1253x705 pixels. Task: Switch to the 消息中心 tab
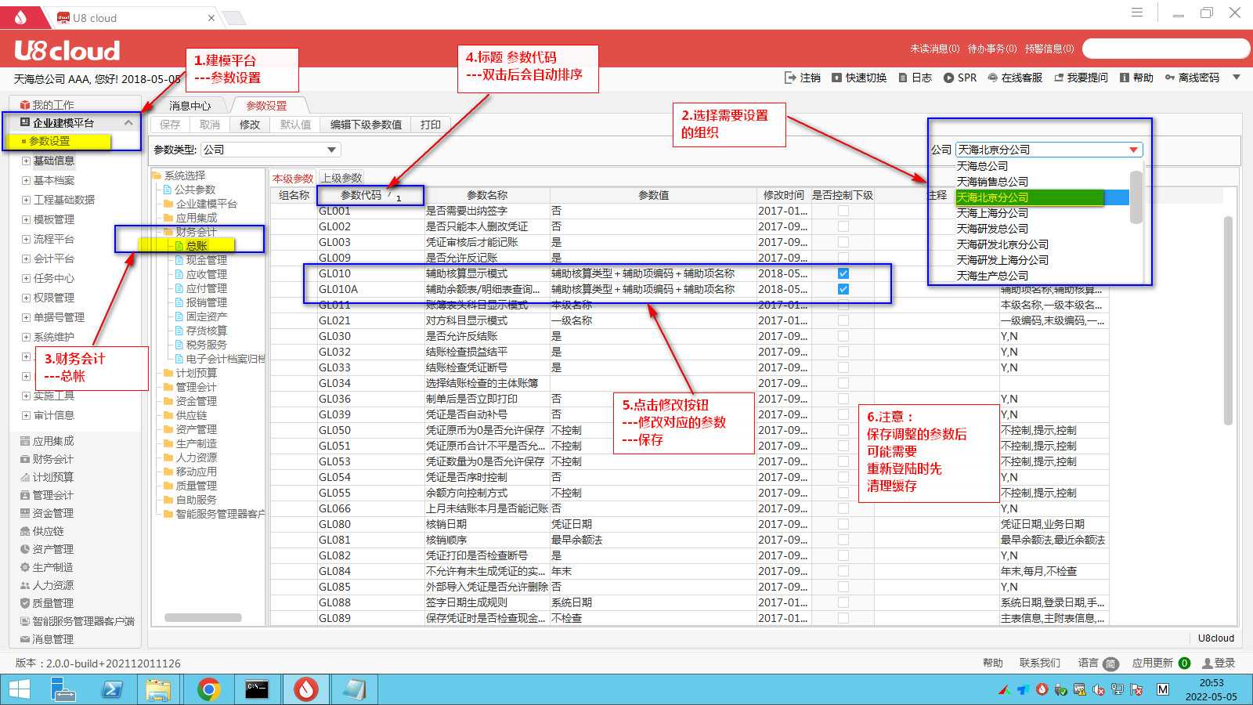pyautogui.click(x=190, y=106)
